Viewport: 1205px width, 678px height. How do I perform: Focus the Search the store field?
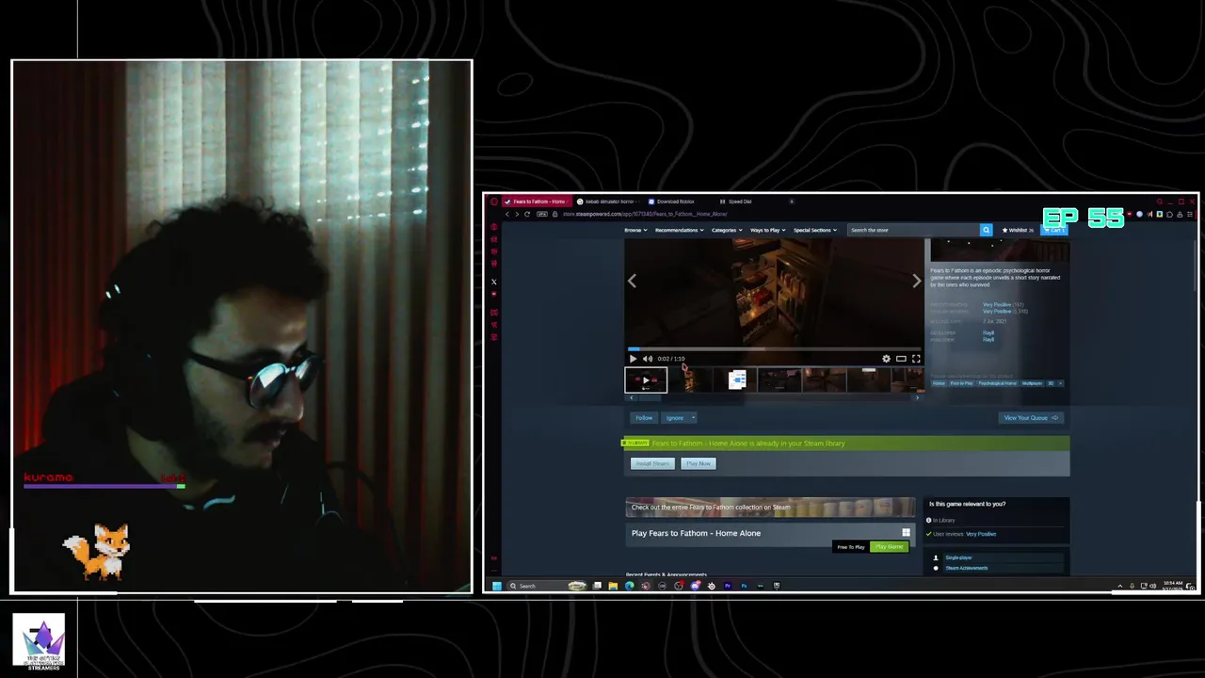tap(912, 230)
